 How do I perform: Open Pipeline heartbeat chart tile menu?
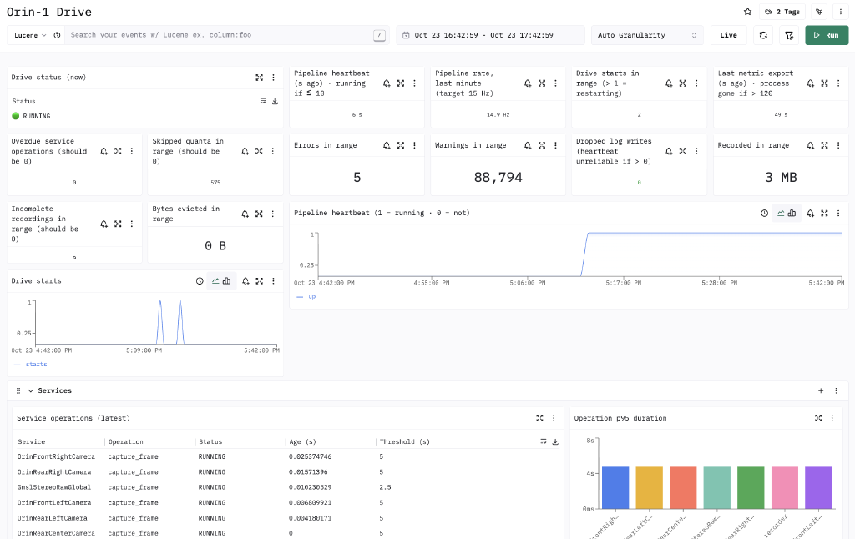(838, 213)
